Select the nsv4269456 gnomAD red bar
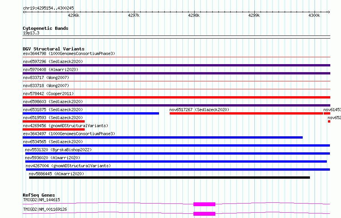The image size is (341, 218). pos(54,129)
